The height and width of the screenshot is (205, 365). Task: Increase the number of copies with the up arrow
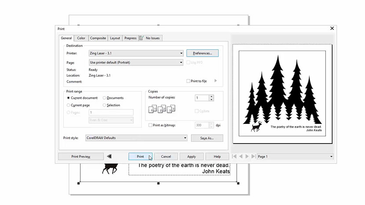(212, 97)
